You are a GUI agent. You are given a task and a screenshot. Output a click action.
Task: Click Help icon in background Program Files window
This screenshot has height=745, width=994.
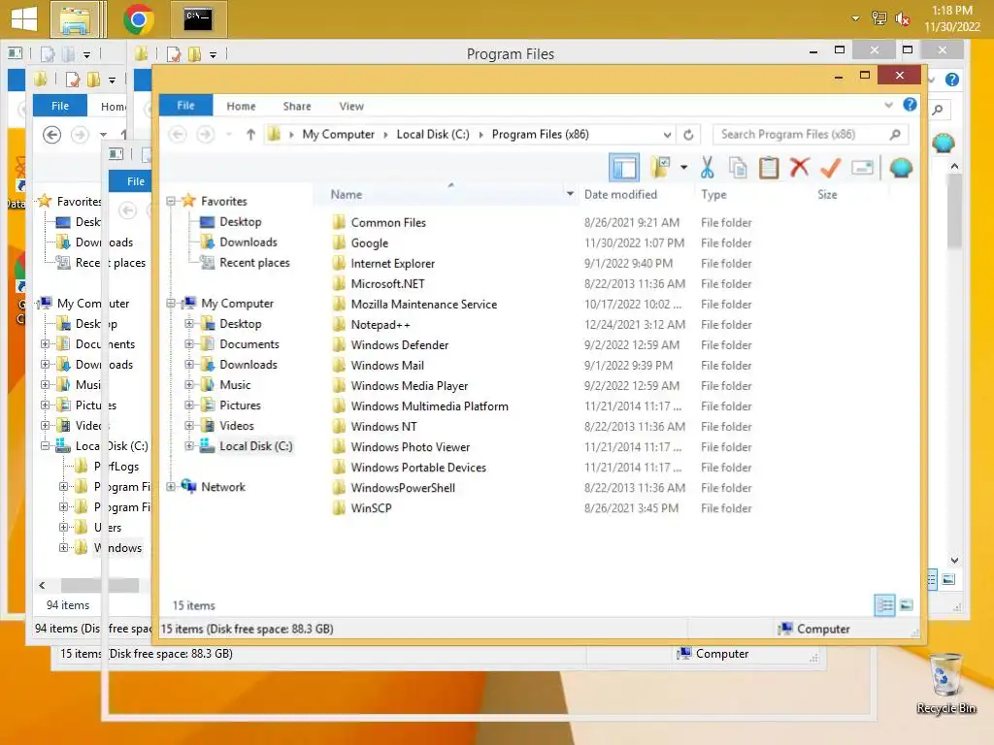[x=951, y=80]
